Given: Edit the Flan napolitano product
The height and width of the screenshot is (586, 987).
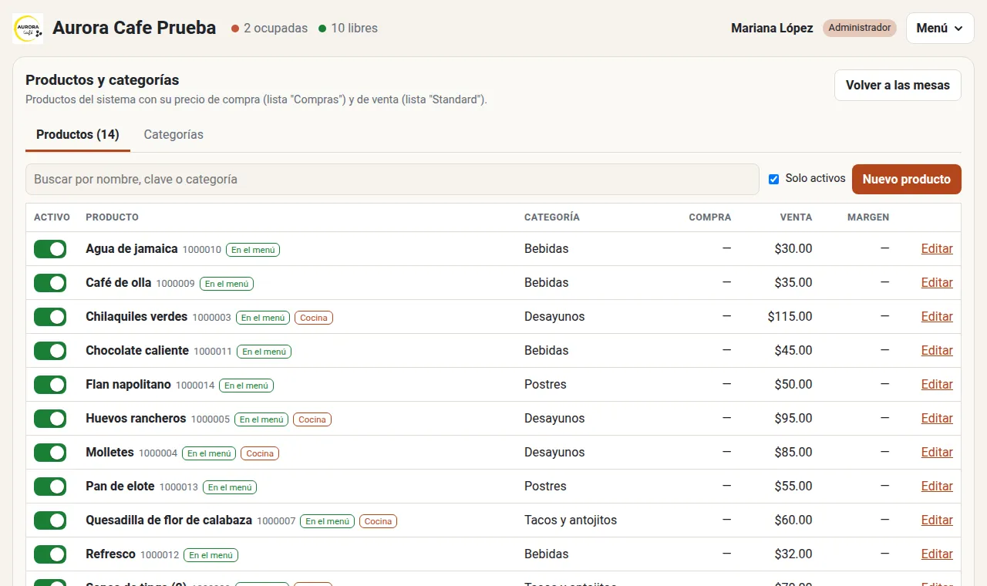Looking at the screenshot, I should click(x=937, y=385).
